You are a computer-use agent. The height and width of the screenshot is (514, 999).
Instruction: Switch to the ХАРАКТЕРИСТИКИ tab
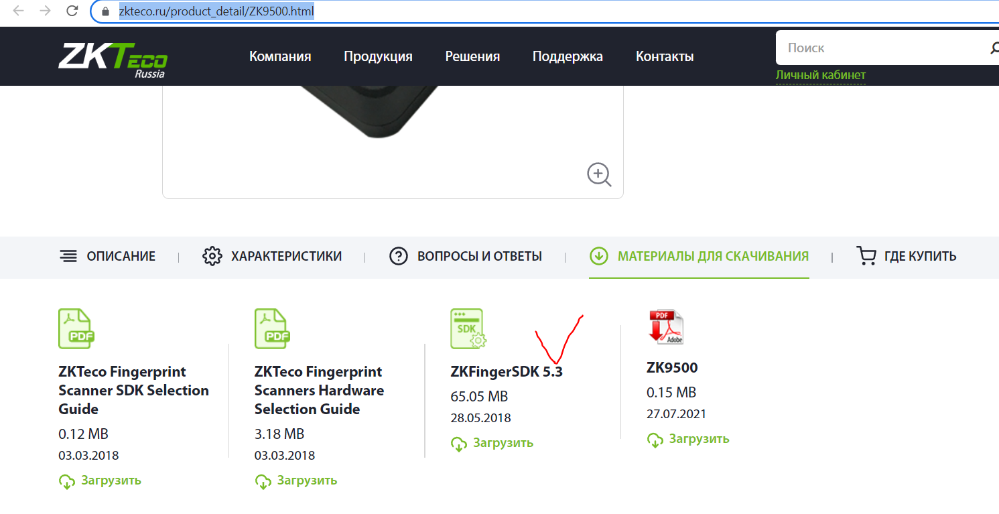point(272,256)
